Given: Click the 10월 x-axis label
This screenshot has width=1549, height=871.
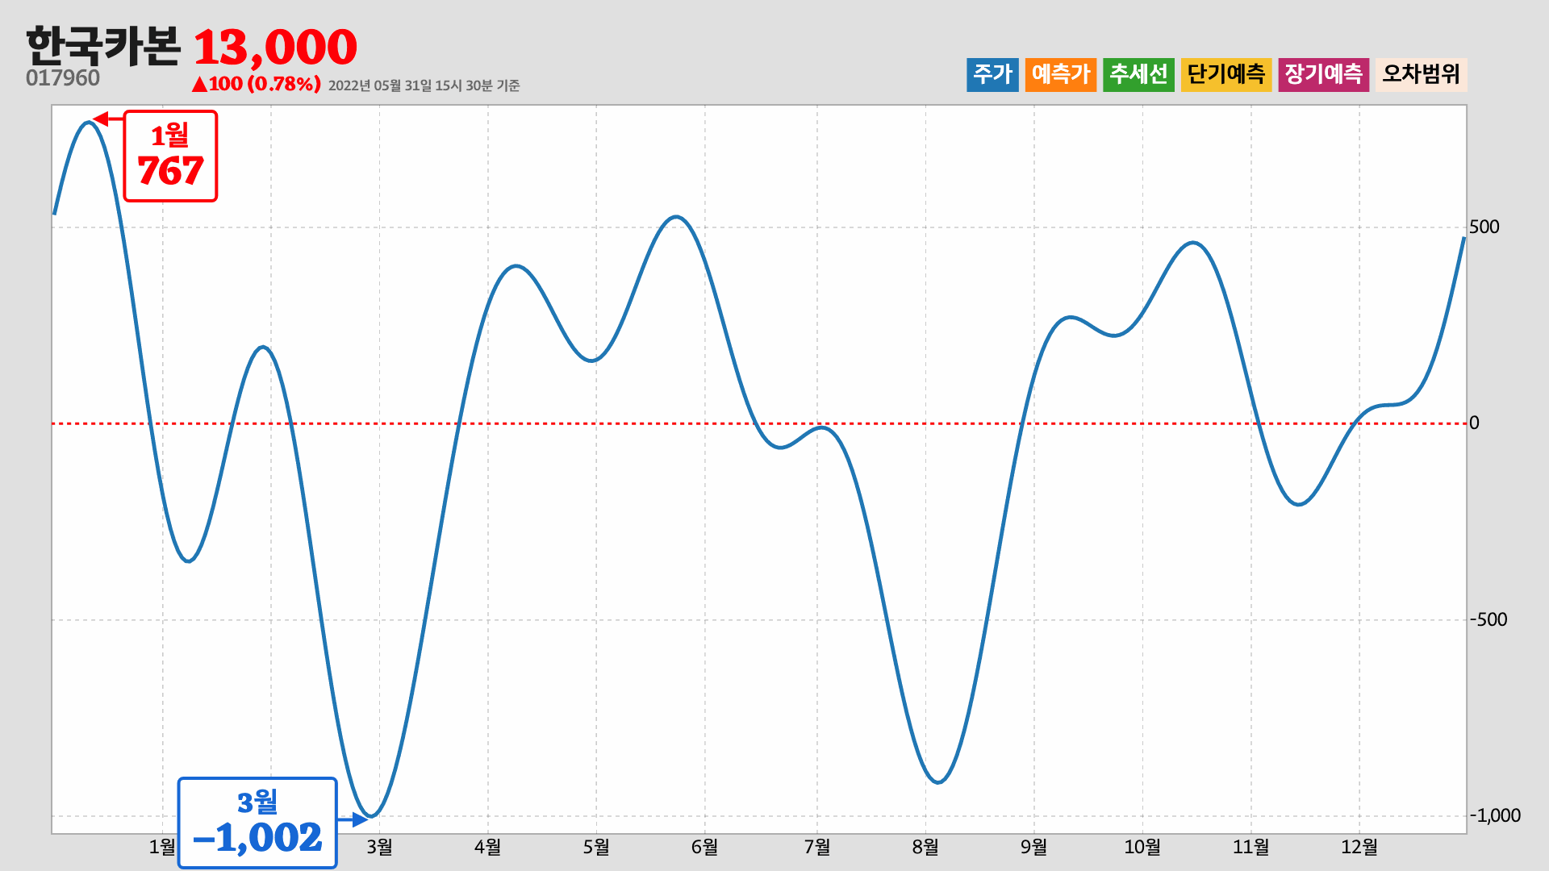Looking at the screenshot, I should 1142,848.
